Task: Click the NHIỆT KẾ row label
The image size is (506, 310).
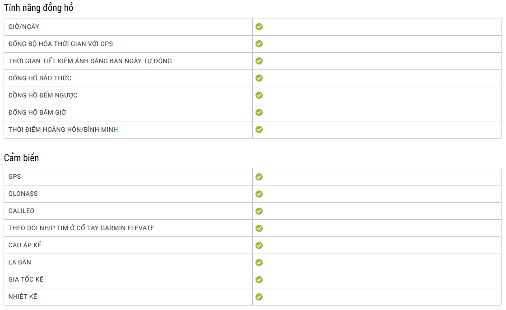Action: coord(23,296)
